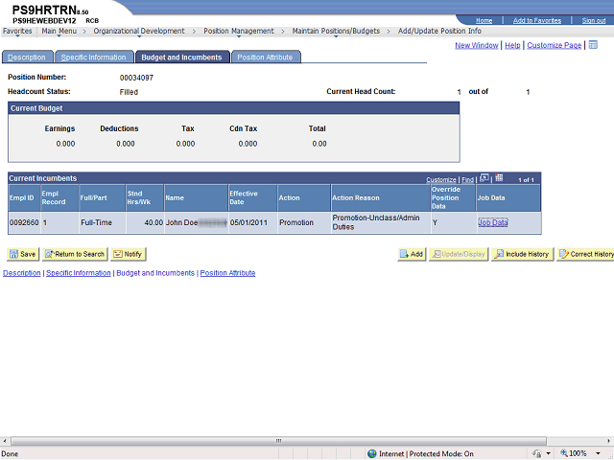This screenshot has width=614, height=460.
Task: Open the Position Management breadcrumb menu
Action: (x=239, y=32)
